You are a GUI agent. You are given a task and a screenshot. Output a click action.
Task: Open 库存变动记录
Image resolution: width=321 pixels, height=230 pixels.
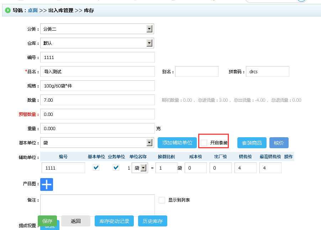114,221
